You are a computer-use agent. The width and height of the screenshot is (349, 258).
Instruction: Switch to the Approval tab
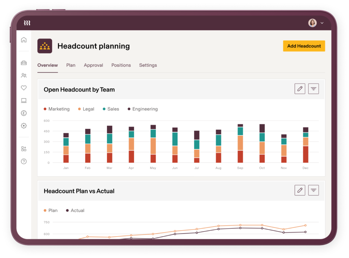[93, 65]
